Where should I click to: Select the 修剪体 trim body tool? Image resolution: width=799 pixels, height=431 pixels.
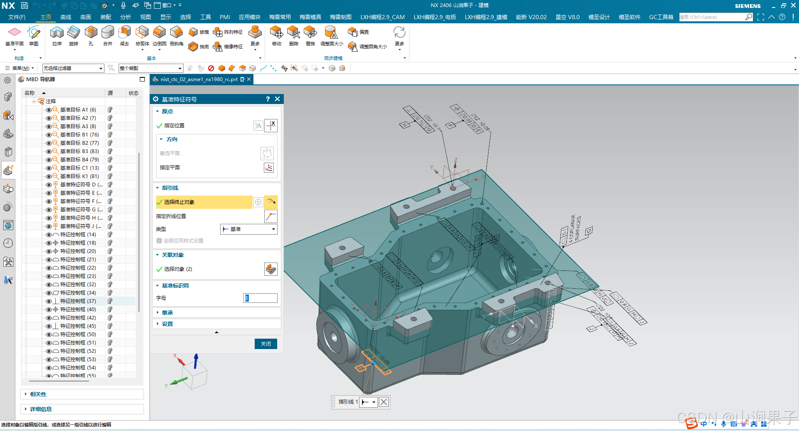142,36
